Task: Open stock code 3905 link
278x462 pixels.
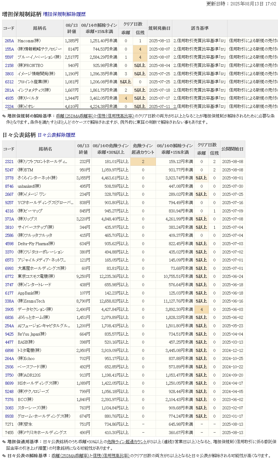Action: pos(9,309)
